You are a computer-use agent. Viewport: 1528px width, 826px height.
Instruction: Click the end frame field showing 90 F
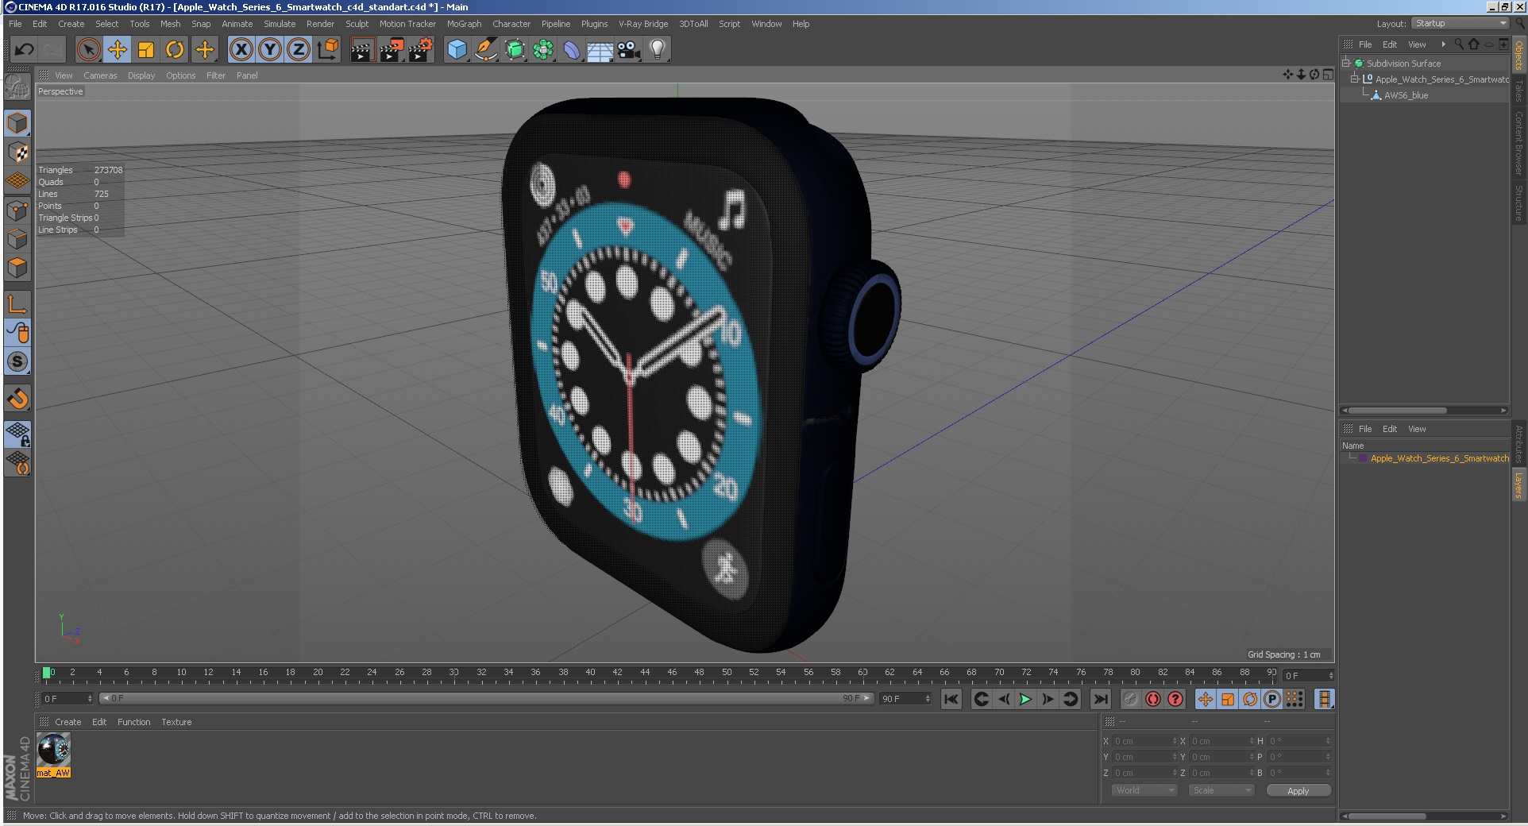[x=905, y=699]
